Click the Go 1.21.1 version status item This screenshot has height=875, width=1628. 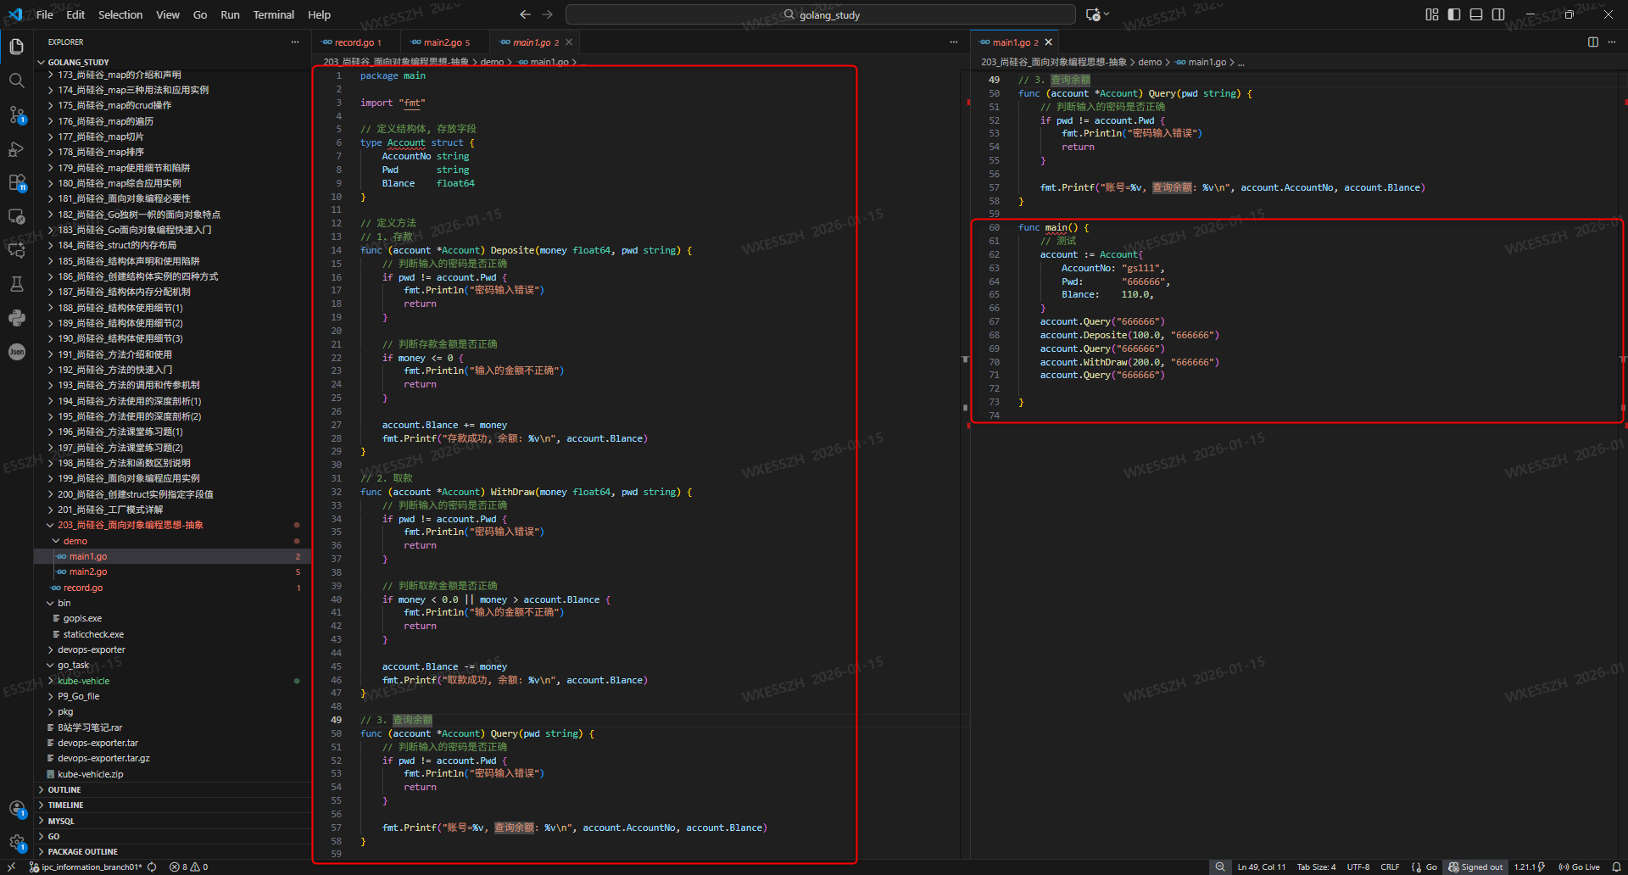[1529, 867]
